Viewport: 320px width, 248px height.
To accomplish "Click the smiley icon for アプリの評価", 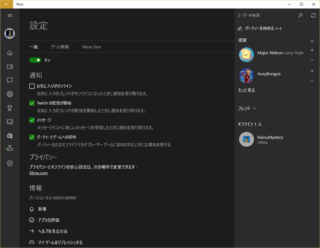I will coord(32,220).
